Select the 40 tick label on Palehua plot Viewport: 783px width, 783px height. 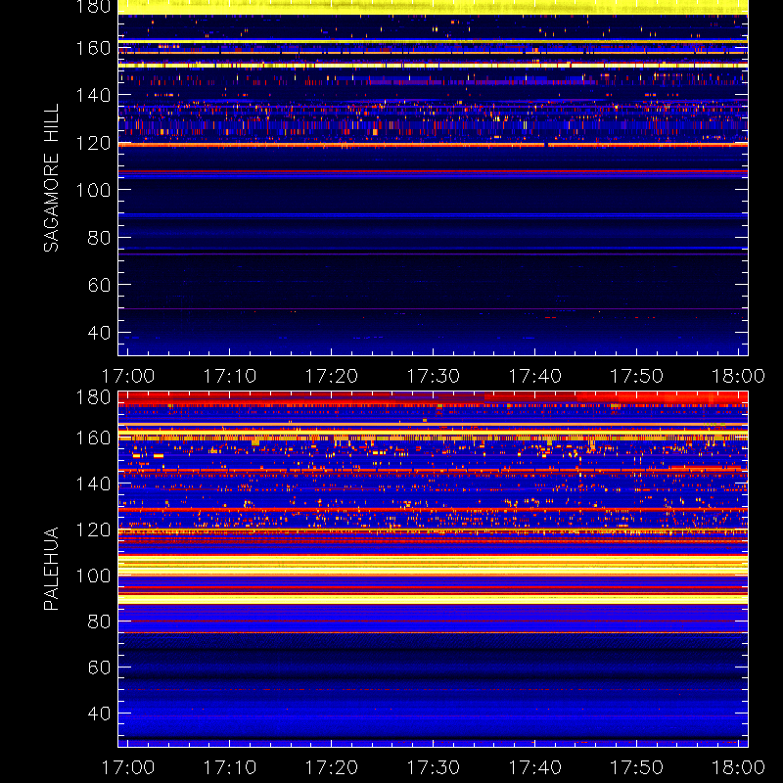tap(99, 714)
